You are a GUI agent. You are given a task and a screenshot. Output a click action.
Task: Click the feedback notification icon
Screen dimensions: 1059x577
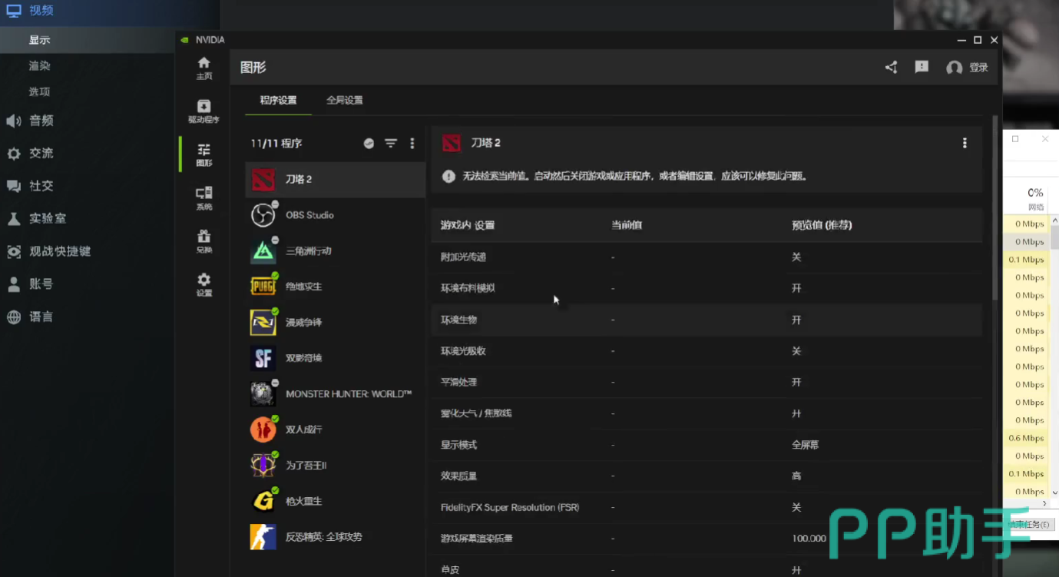922,68
